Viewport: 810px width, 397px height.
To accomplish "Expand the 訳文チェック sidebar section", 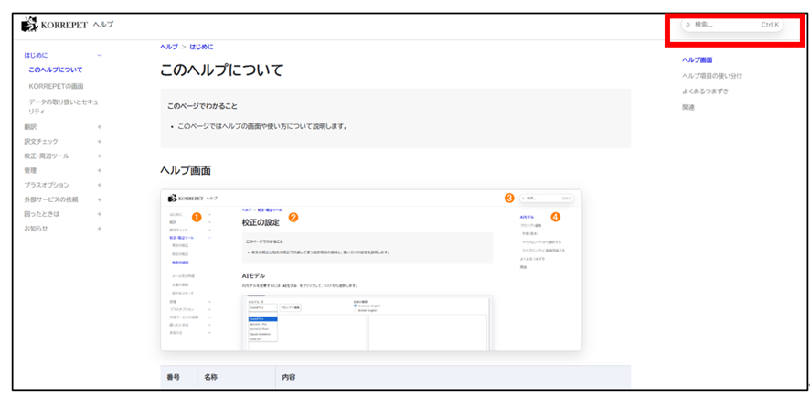I will pyautogui.click(x=100, y=142).
